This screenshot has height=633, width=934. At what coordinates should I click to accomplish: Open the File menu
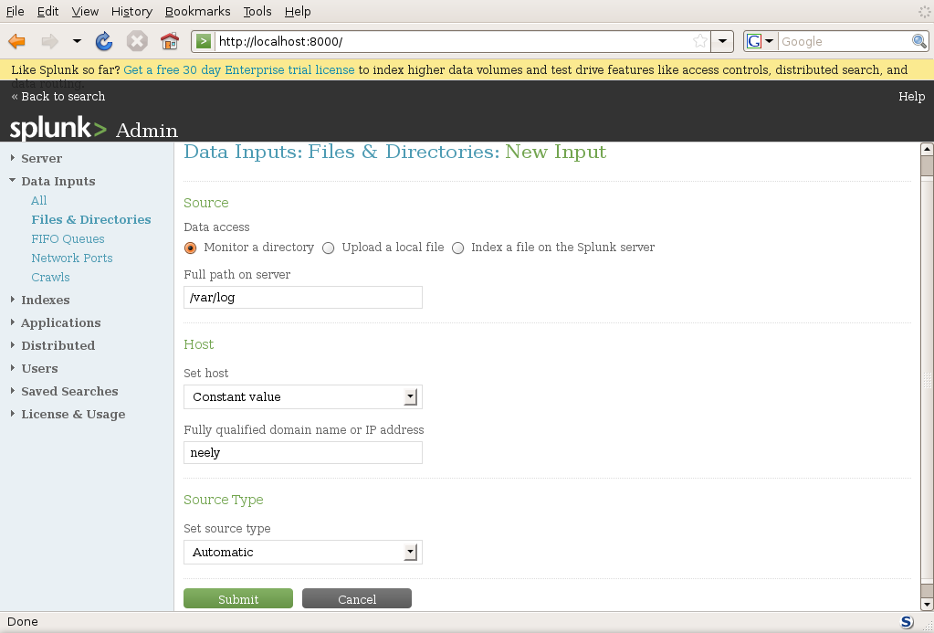tap(15, 11)
